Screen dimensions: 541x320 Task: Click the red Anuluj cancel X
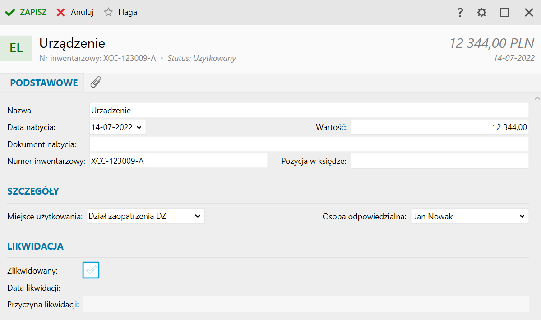(60, 13)
